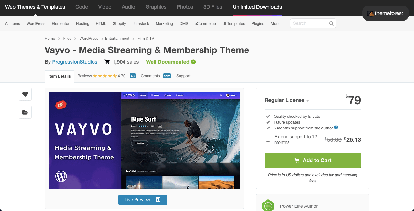
Task: Select CMS category
Action: (184, 24)
